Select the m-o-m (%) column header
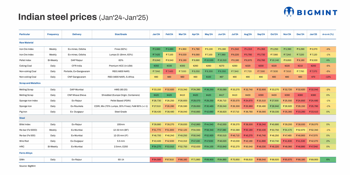This screenshot has width=350, height=175. (x=328, y=34)
